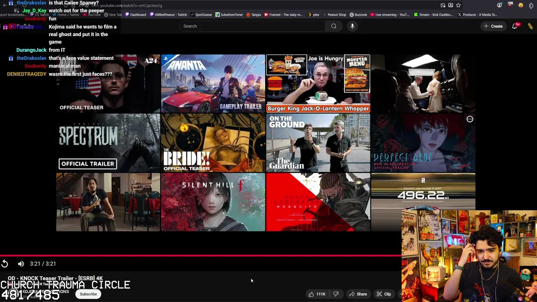Dislike the video with the thumbs down

(x=336, y=294)
